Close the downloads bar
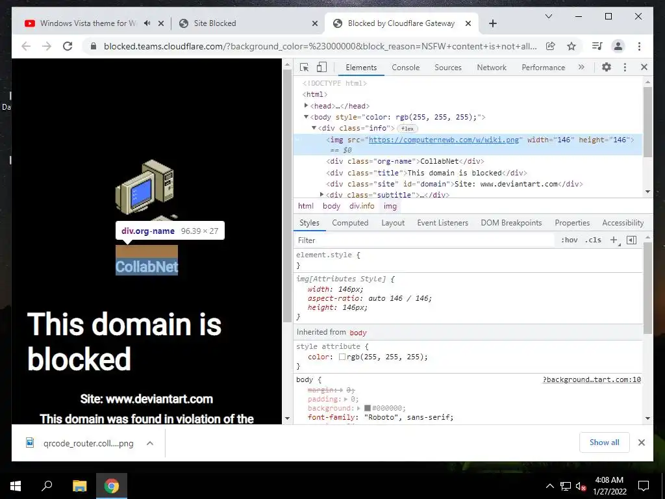Viewport: 665px width, 499px height. click(x=641, y=442)
